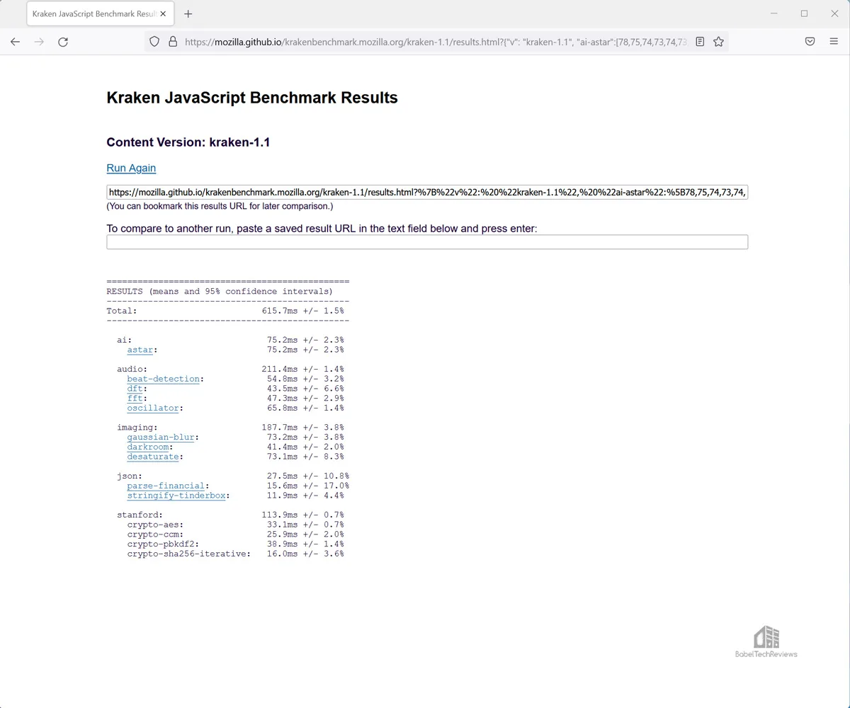850x708 pixels.
Task: Minimize the Firefox window
Action: click(773, 13)
